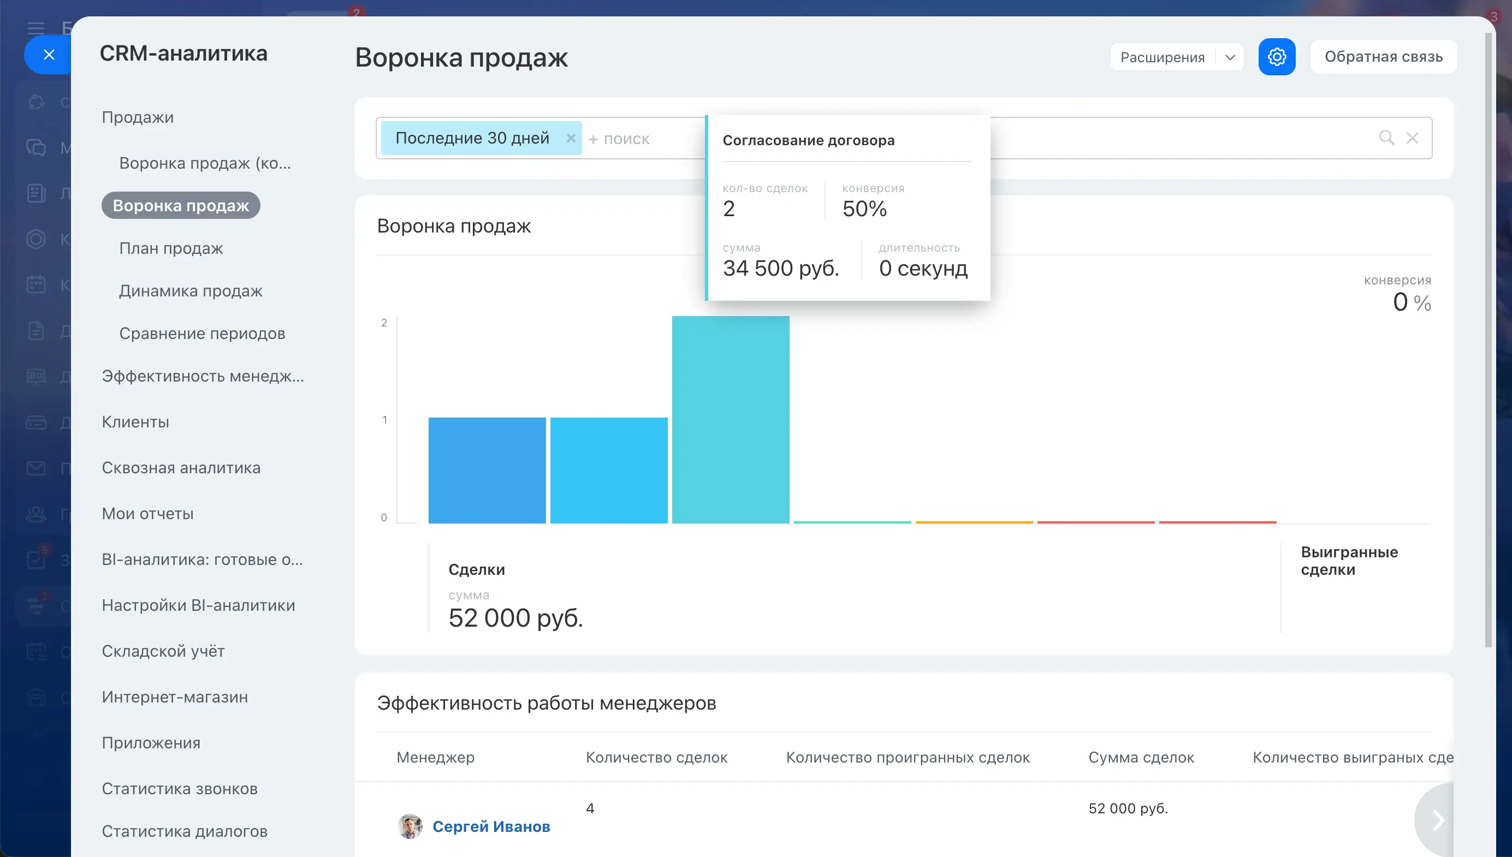
Task: Clear the filter with X icon
Action: [1412, 138]
